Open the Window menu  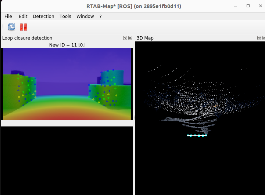(x=85, y=16)
